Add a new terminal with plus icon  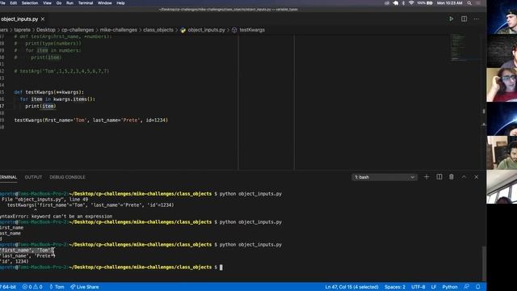pyautogui.click(x=427, y=177)
